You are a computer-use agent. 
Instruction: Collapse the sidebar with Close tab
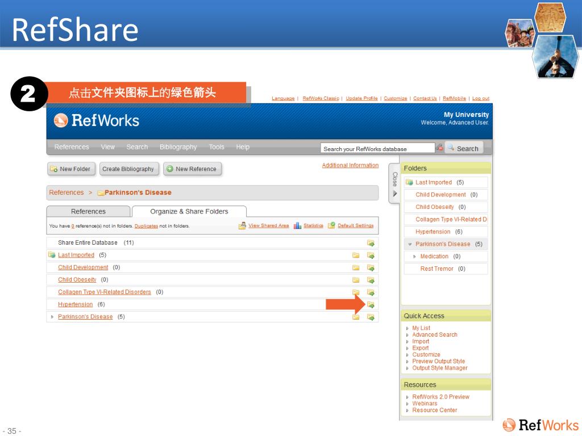tap(394, 183)
